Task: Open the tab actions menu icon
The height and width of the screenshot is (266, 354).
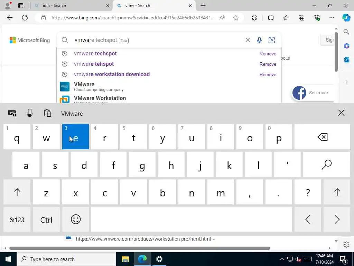Action: pyautogui.click(x=21, y=6)
